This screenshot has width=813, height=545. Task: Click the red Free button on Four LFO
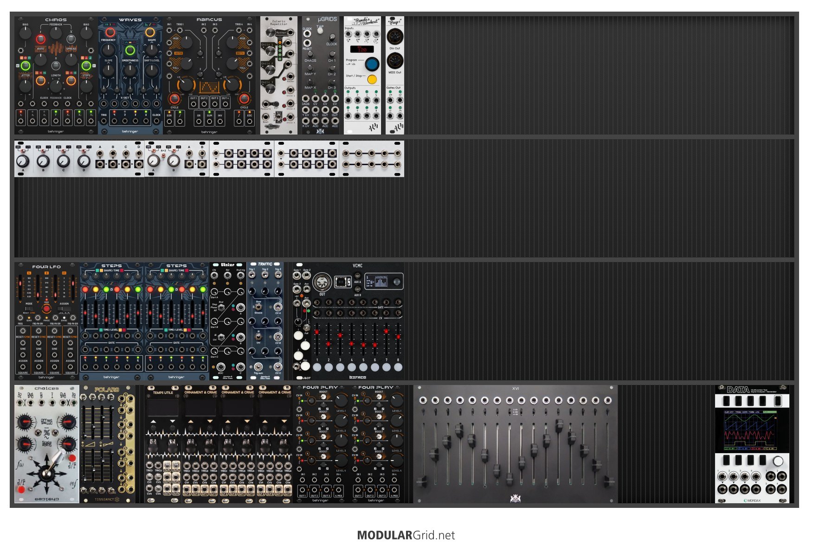[46, 308]
